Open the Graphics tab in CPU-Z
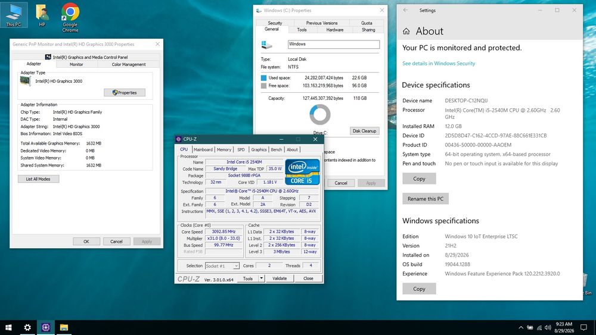Image resolution: width=596 pixels, height=335 pixels. click(259, 149)
